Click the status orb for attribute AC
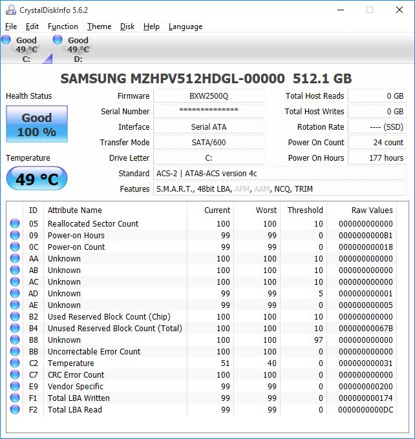This screenshot has height=439, width=415. click(x=15, y=281)
